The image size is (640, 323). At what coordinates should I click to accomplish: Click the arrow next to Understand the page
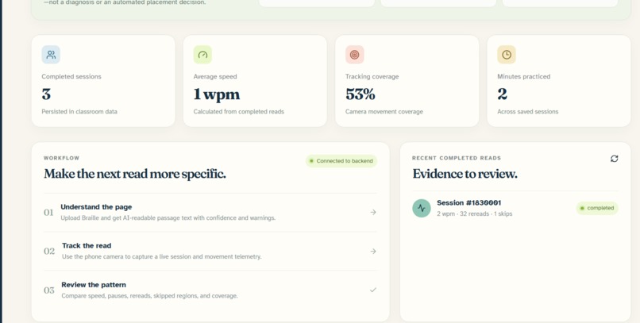373,212
